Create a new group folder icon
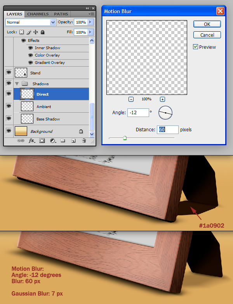The width and height of the screenshot is (233, 304). click(x=63, y=141)
